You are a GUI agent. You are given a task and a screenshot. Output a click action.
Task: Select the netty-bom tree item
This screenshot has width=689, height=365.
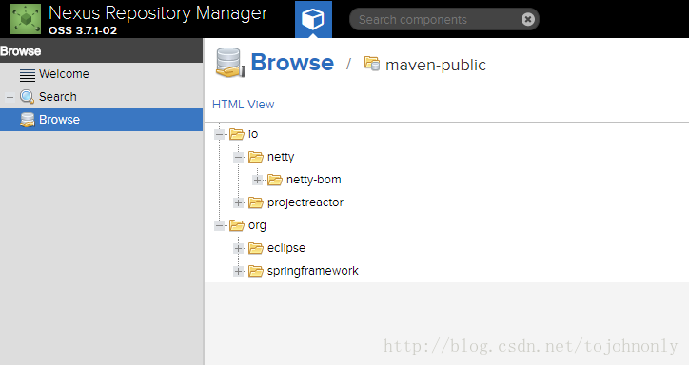[x=314, y=180]
